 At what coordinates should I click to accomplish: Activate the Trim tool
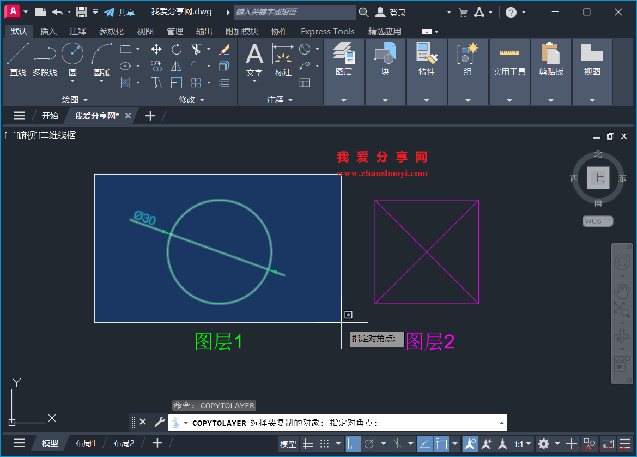pos(196,49)
